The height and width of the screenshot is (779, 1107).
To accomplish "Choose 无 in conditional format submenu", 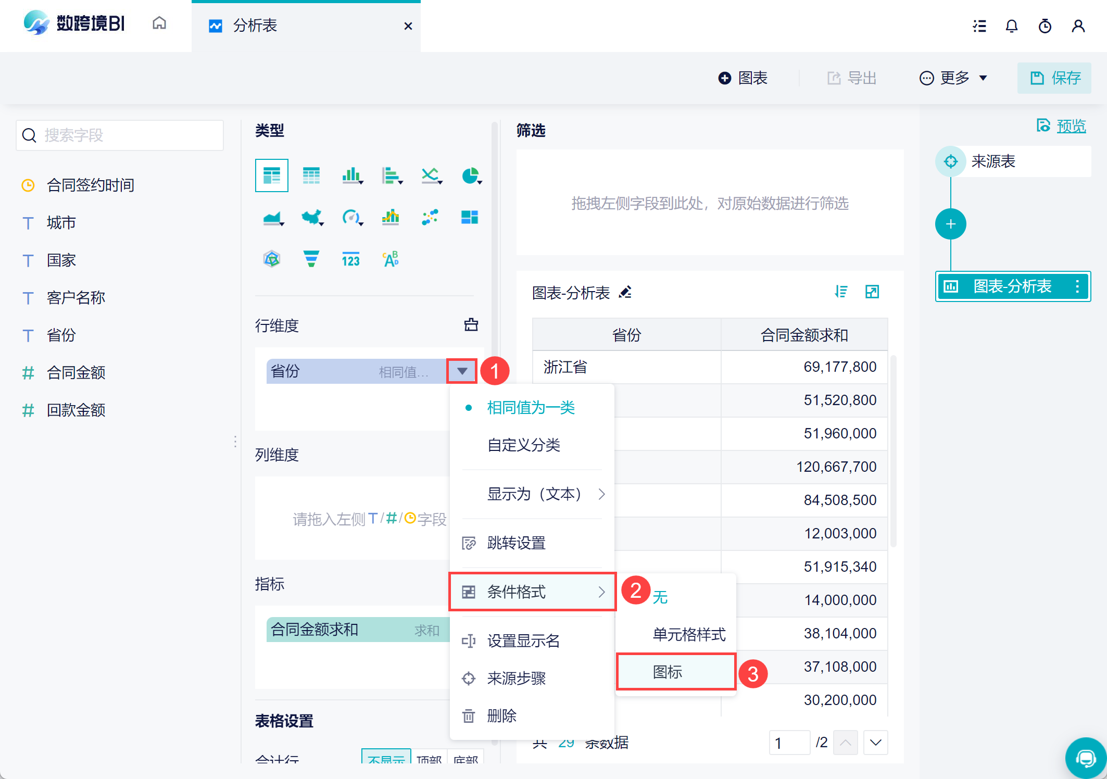I will pos(660,597).
